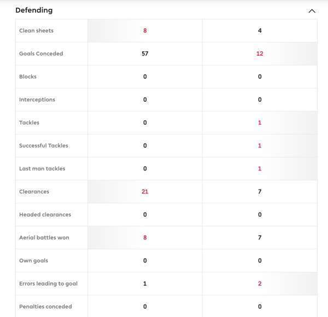The width and height of the screenshot is (328, 317).
Task: Click the Headed clearances label
Action: click(x=45, y=214)
